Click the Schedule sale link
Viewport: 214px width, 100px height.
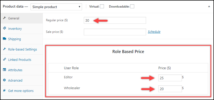[154, 32]
